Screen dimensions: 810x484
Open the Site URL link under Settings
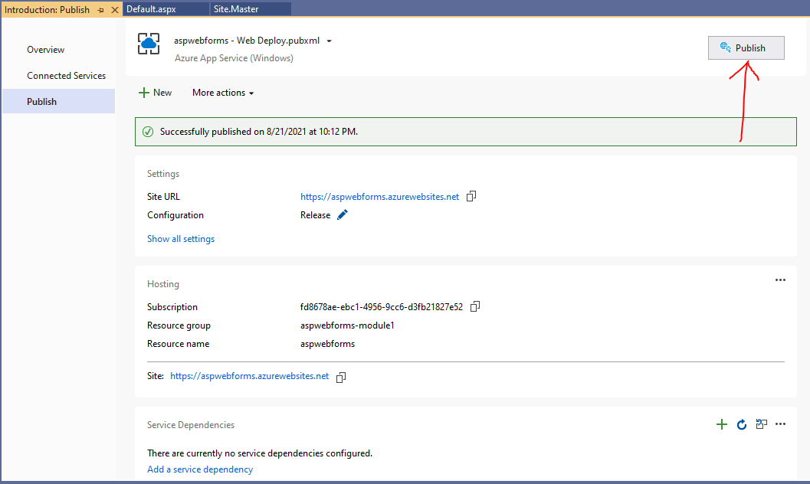[x=379, y=197]
